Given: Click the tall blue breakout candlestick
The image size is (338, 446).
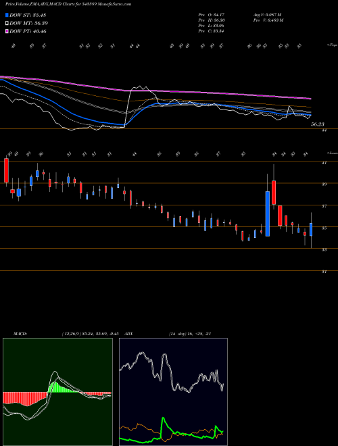Looking at the screenshot, I should click(x=268, y=214).
